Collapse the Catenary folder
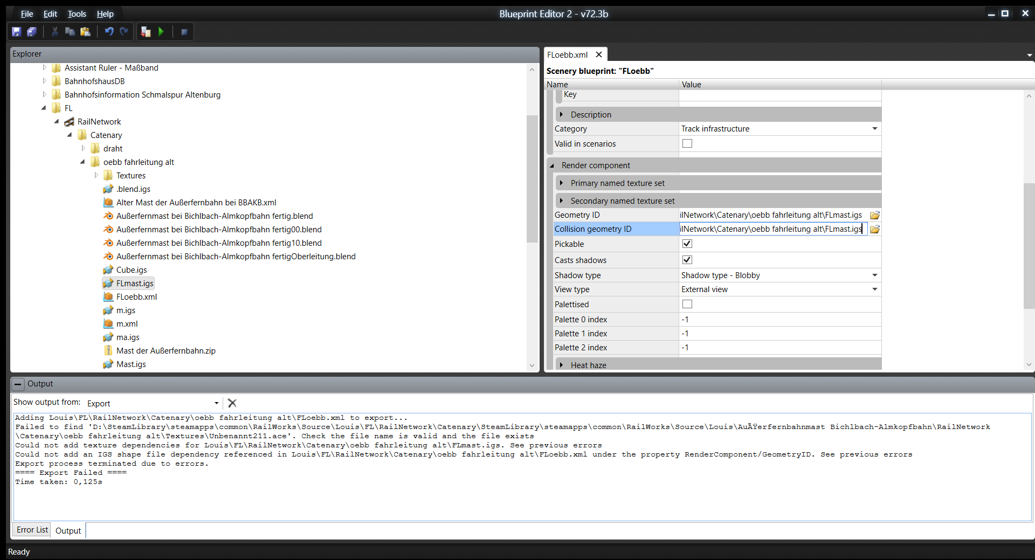1035x560 pixels. coord(70,135)
